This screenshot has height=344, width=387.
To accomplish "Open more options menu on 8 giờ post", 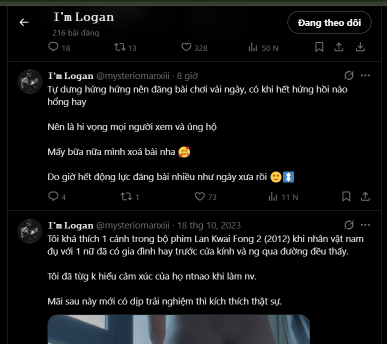I will [365, 76].
